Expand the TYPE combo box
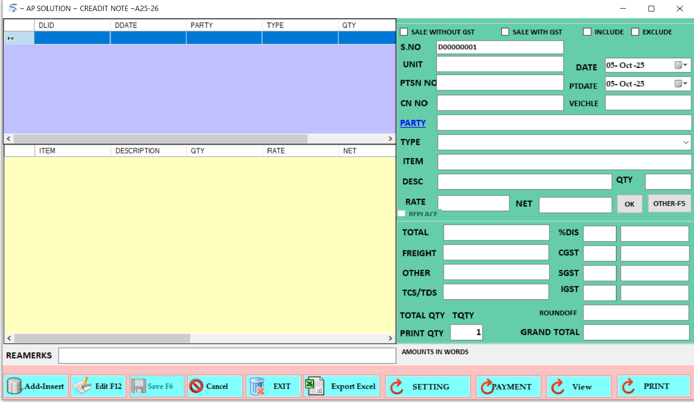 coord(686,142)
